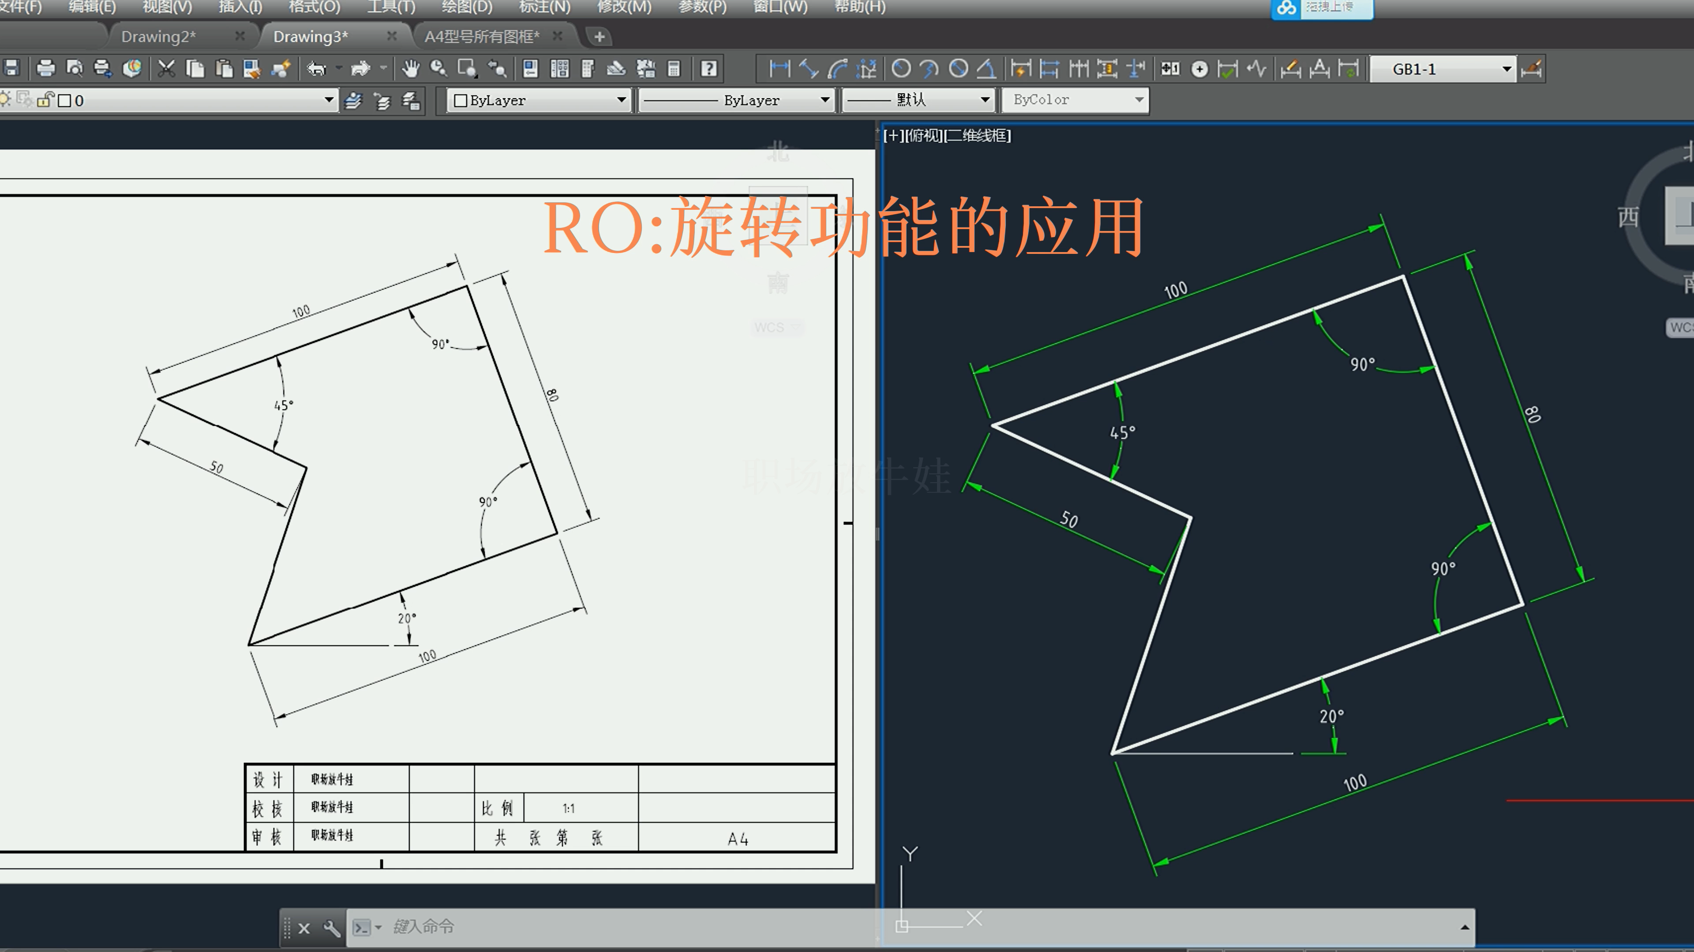Open the 修改(M) menu
The image size is (1694, 952).
point(624,7)
